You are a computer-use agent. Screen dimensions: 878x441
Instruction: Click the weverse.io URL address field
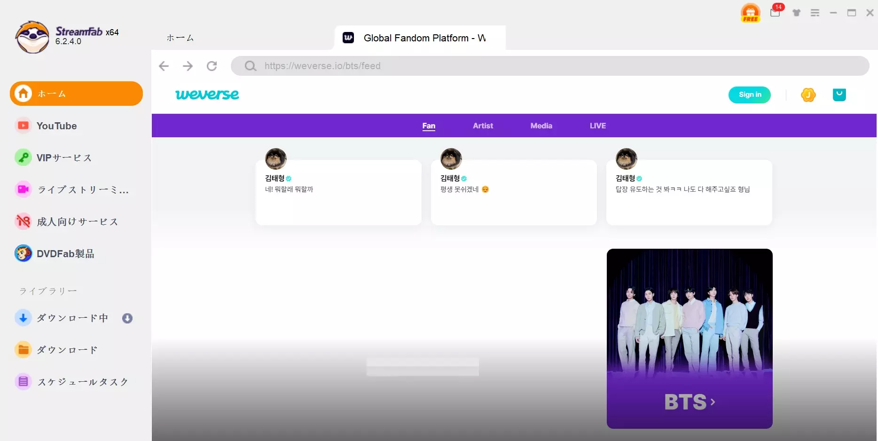pyautogui.click(x=550, y=66)
